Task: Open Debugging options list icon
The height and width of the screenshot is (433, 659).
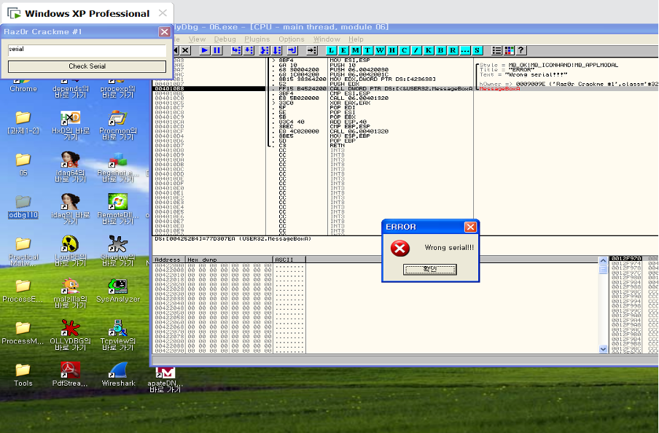Action: click(496, 50)
